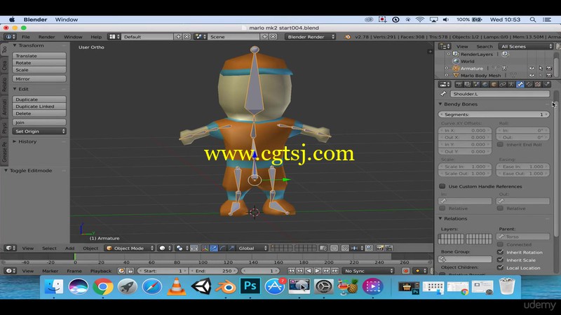Open Unity from the Dock
561x315 pixels.
coord(201,286)
